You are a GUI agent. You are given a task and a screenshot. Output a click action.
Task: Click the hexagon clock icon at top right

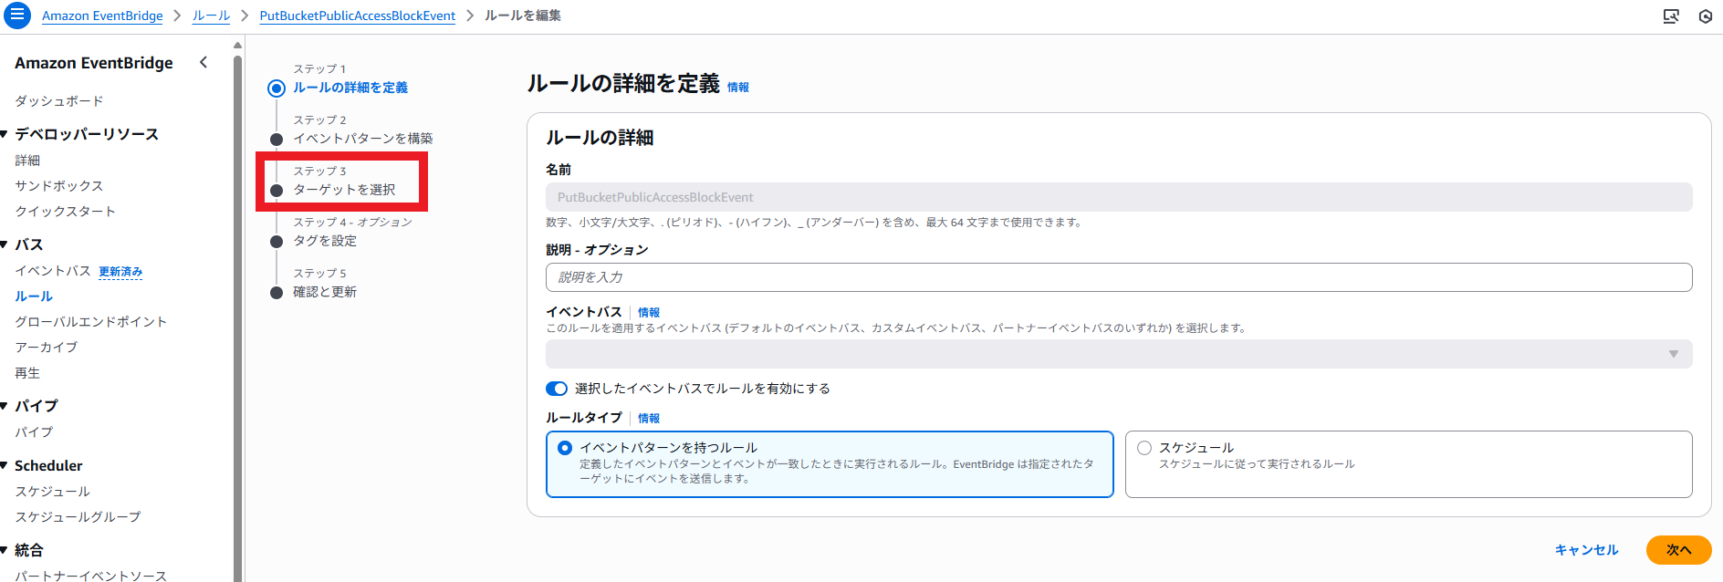click(x=1705, y=16)
